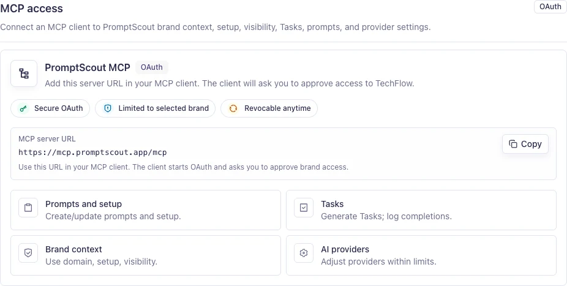Select the https://mcp.promptscout.app/mcp URL text
This screenshot has height=286, width=567.
point(92,152)
